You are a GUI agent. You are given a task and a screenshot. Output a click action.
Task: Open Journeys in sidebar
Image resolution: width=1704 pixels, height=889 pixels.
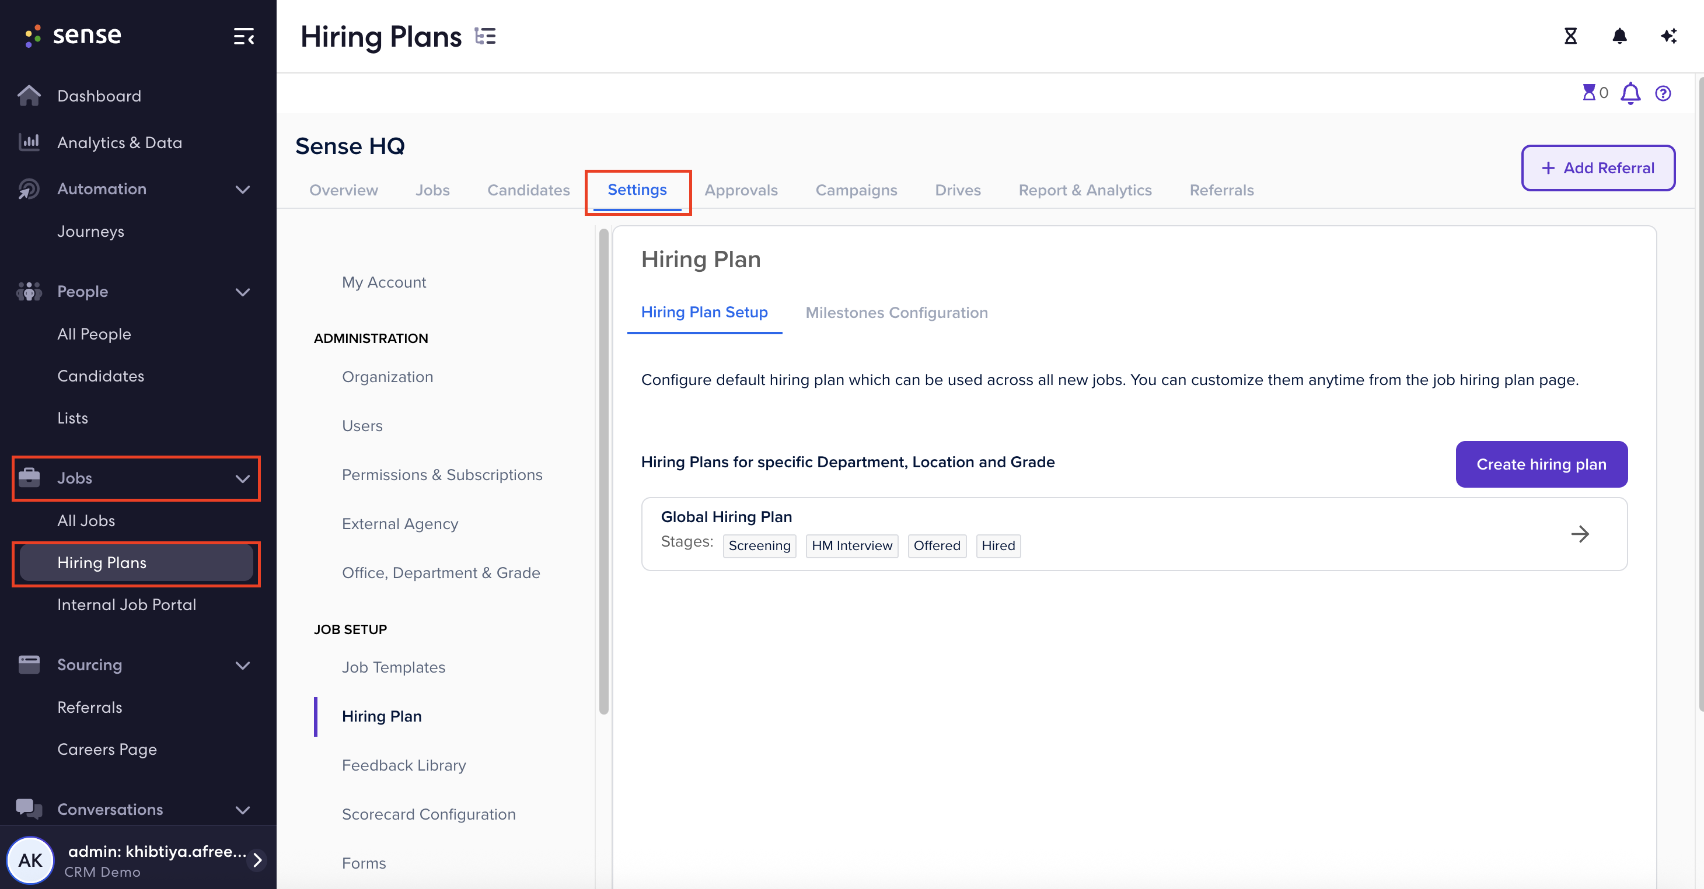pyautogui.click(x=90, y=232)
